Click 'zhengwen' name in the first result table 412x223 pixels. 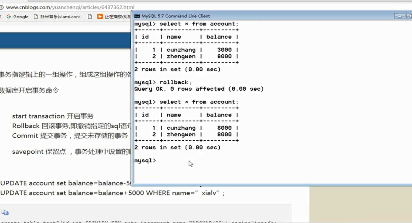pos(181,56)
